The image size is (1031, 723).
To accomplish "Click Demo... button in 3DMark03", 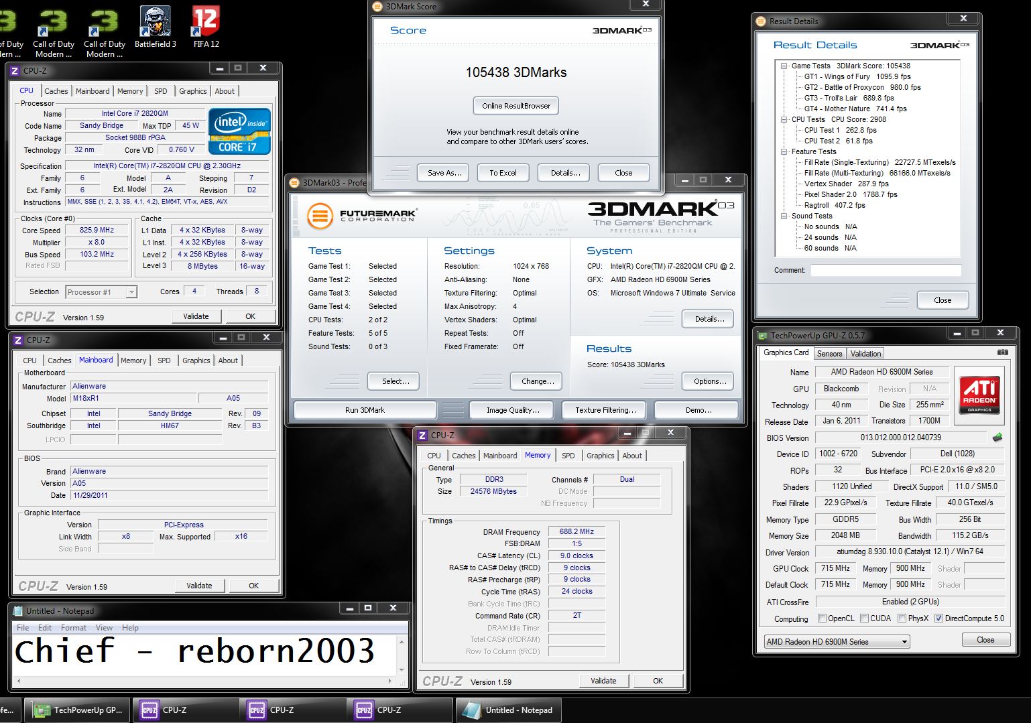I will (x=696, y=410).
